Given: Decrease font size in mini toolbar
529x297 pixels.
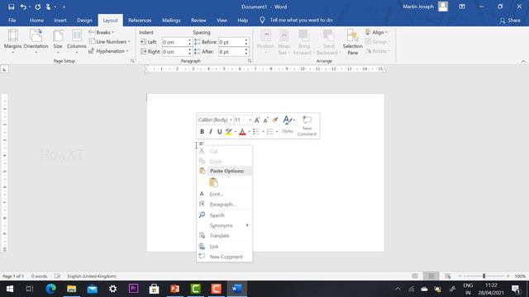Looking at the screenshot, I should [266, 120].
